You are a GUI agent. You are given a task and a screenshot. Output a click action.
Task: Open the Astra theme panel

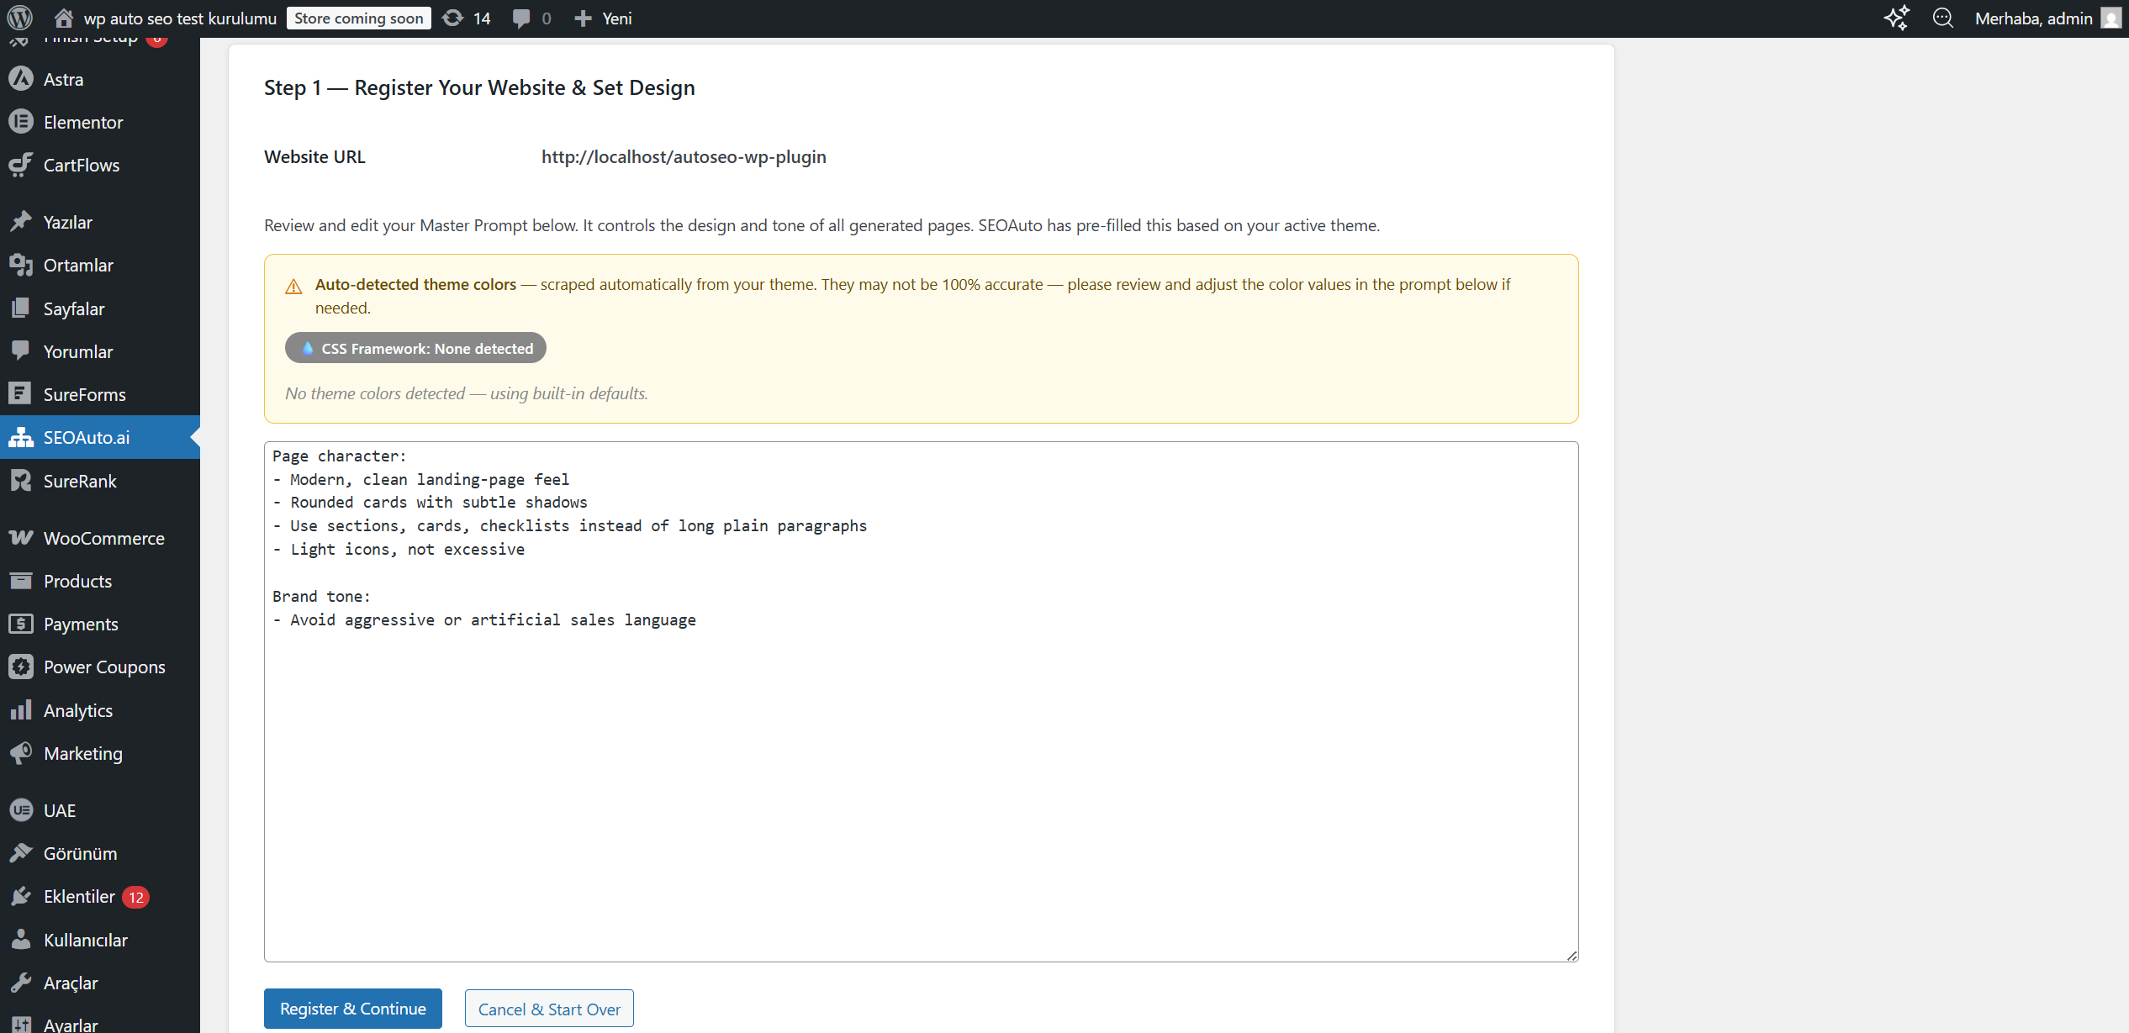63,79
